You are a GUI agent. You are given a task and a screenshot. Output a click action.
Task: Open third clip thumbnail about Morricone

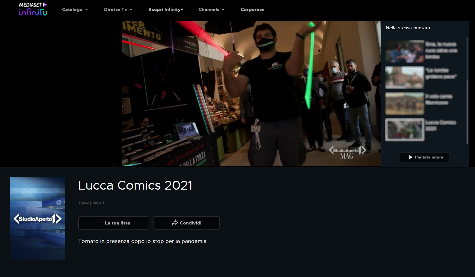405,103
